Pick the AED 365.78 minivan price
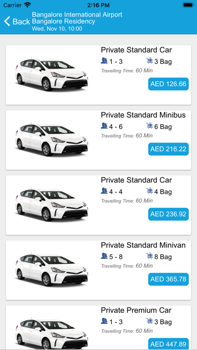The width and height of the screenshot is (197, 350). click(x=168, y=279)
